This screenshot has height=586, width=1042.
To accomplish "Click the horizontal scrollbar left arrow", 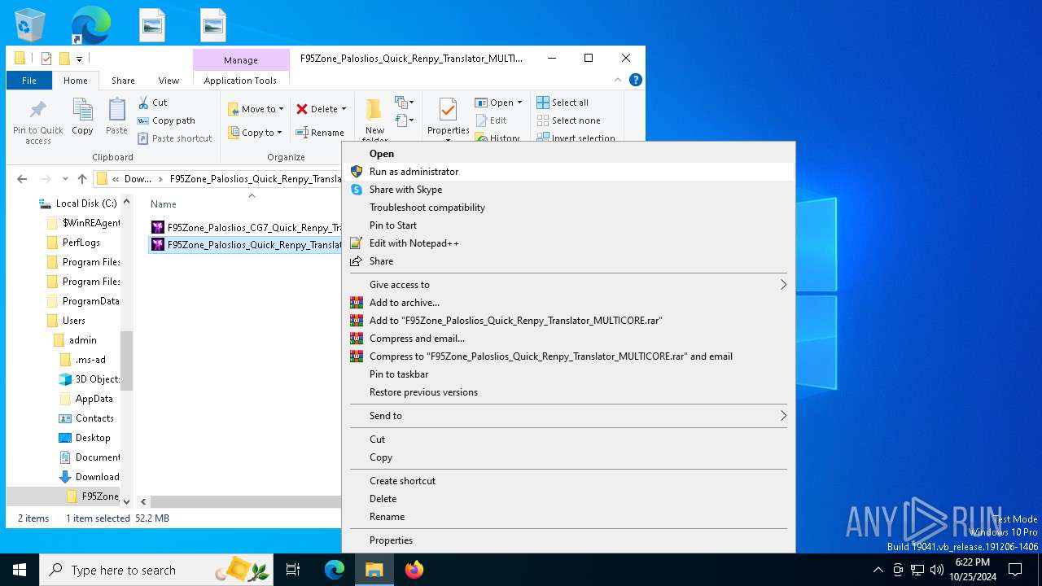I will click(x=143, y=502).
